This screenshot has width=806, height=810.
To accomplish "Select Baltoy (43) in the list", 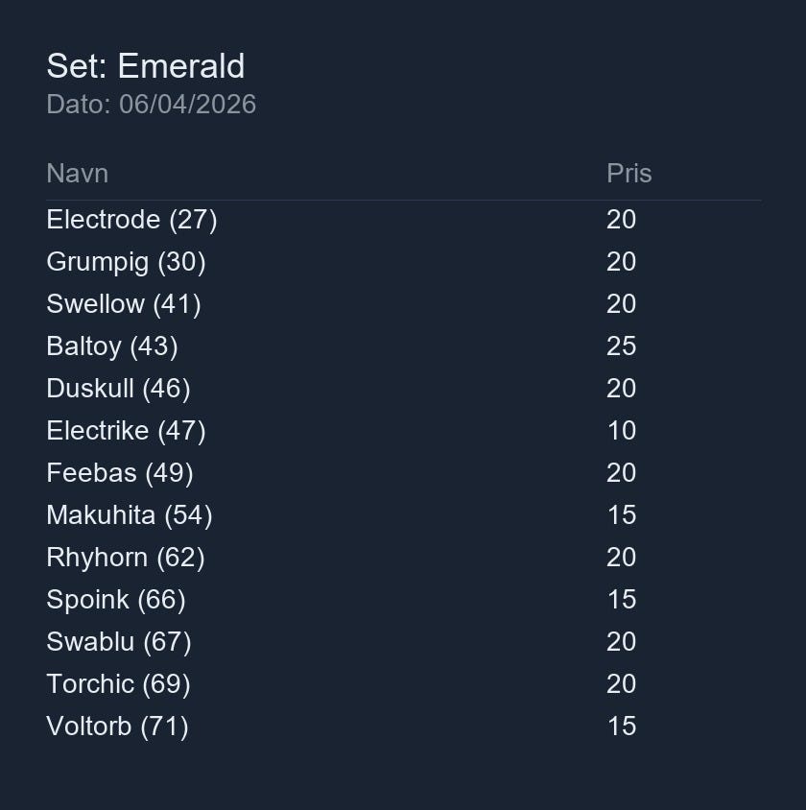I will click(112, 346).
